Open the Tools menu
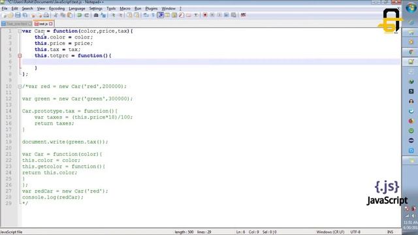 click(111, 8)
